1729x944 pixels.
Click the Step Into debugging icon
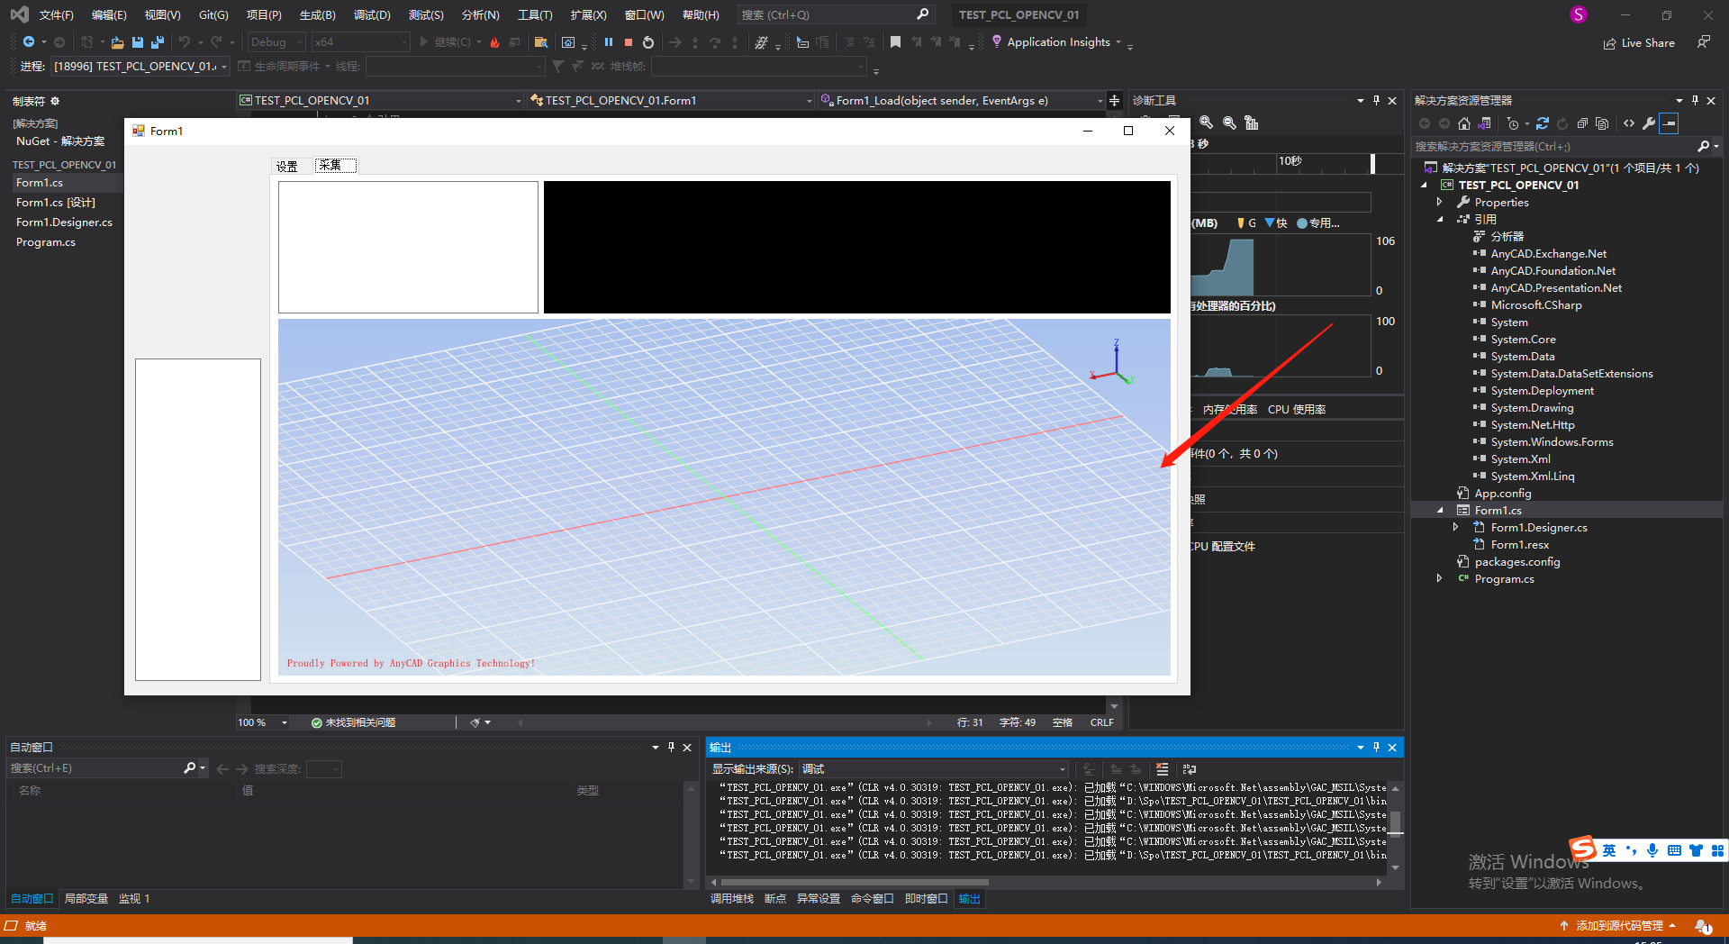click(x=695, y=42)
